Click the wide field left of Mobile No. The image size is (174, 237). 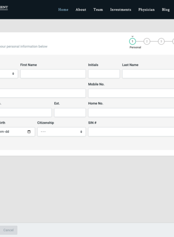pos(43,93)
